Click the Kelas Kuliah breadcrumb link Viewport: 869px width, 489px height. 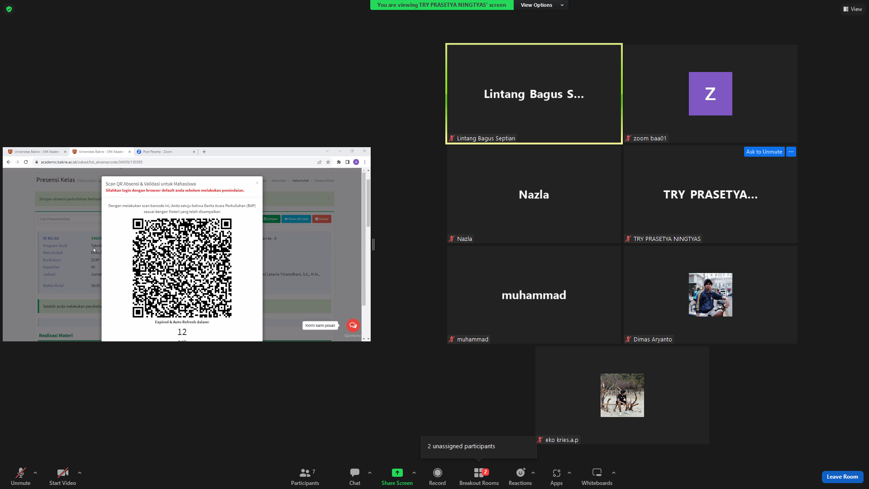[x=301, y=181]
